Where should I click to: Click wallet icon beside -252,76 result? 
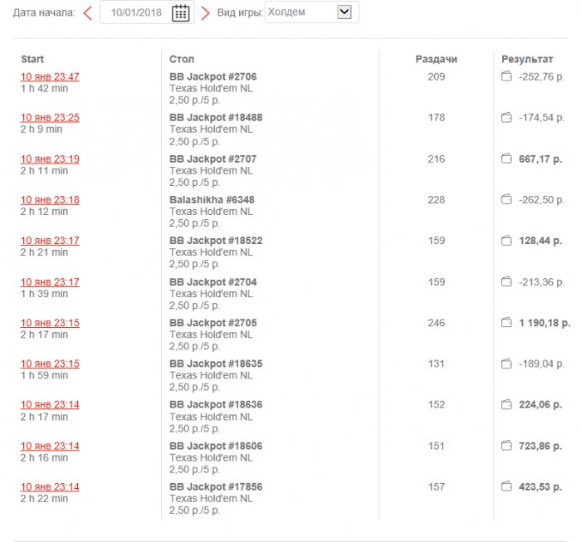coord(506,77)
